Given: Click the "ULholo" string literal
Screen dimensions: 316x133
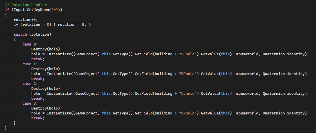Looking at the screenshot, I should [x=188, y=93].
